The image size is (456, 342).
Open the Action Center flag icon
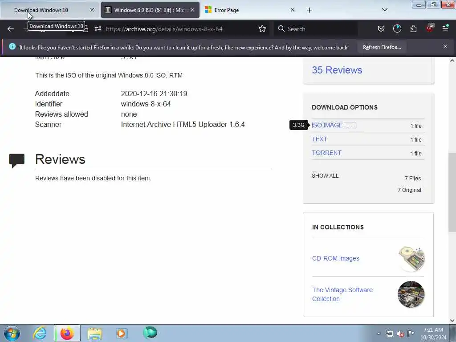[x=411, y=333]
